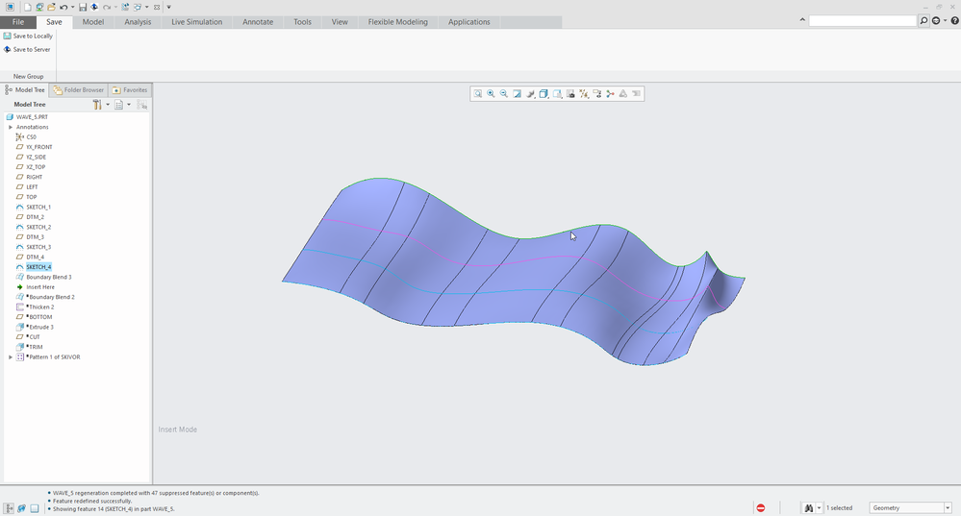
Task: Switch to the Folder Browser tab
Action: (x=79, y=90)
